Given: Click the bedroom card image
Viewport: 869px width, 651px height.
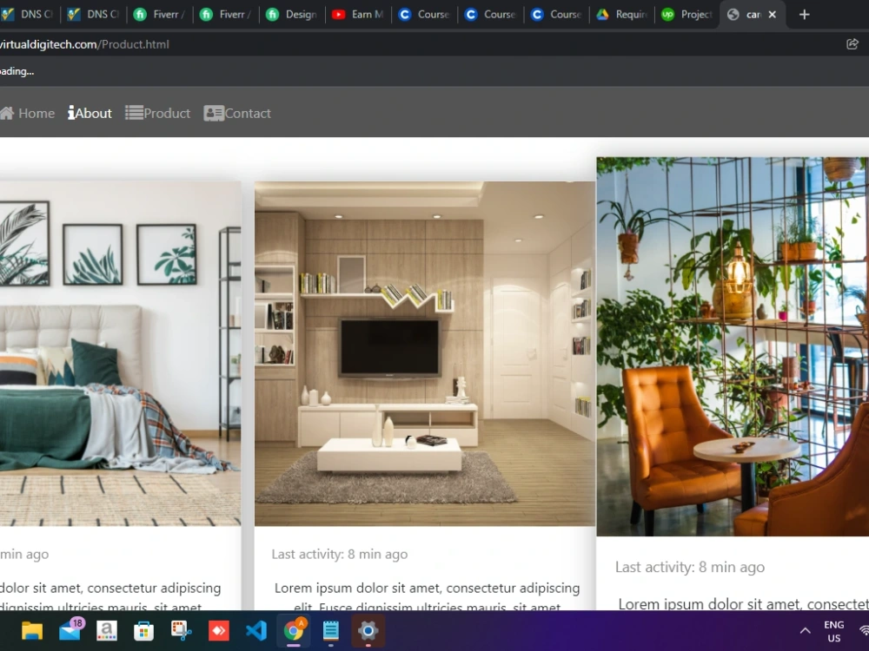Looking at the screenshot, I should tap(120, 354).
